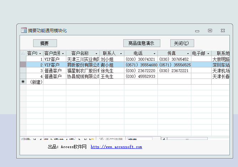Open the 客户类别 column filter dropdown
Image resolution: width=238 pixels, height=167 pixels.
point(63,54)
